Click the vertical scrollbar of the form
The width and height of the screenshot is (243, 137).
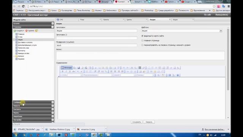tap(228, 59)
